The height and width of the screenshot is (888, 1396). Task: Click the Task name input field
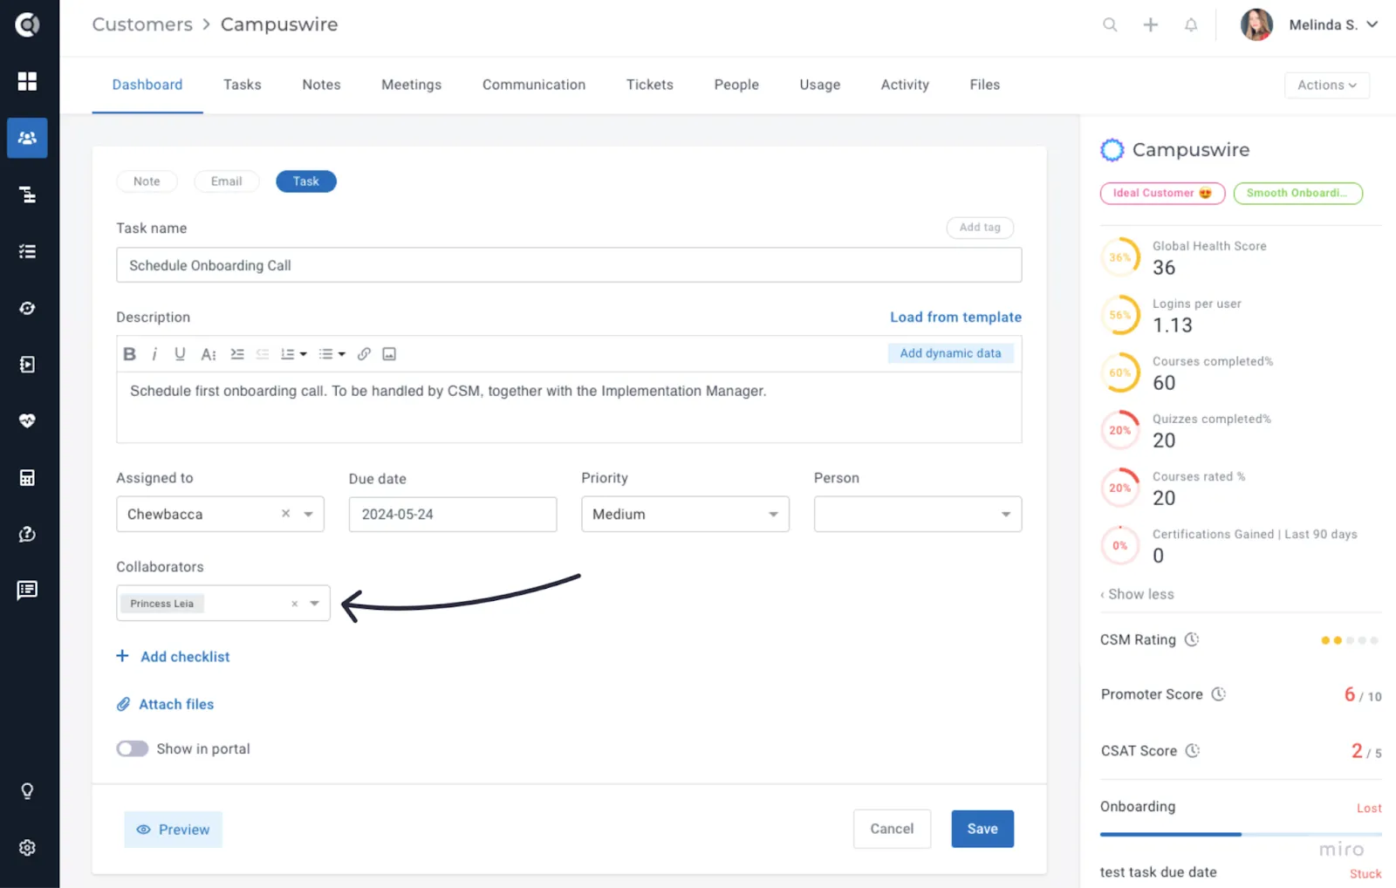tap(569, 265)
